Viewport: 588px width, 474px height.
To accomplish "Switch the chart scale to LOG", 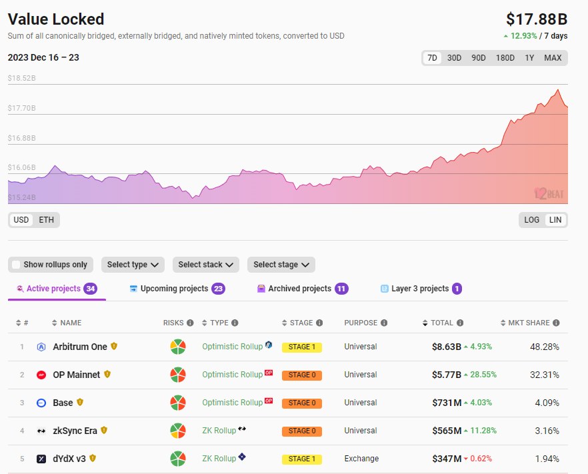I will [532, 220].
